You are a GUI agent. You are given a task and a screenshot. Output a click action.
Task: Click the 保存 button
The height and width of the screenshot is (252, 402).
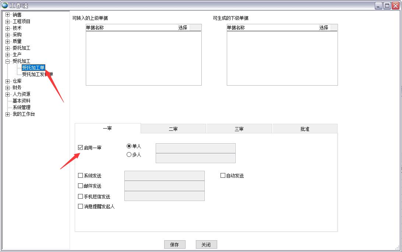click(x=174, y=245)
